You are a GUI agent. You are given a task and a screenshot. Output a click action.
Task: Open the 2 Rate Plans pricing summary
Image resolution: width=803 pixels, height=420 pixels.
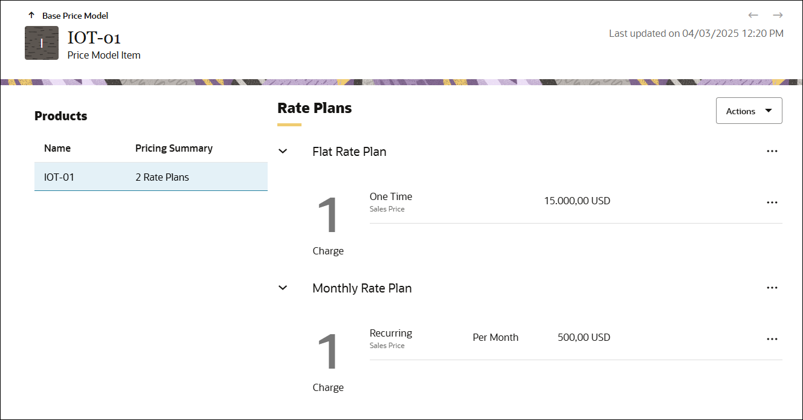click(x=161, y=176)
